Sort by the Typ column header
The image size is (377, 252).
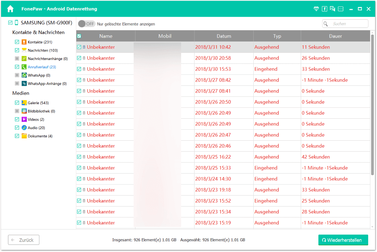click(277, 36)
